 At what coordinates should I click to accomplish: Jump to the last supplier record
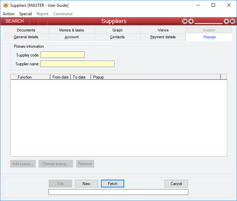point(233,21)
